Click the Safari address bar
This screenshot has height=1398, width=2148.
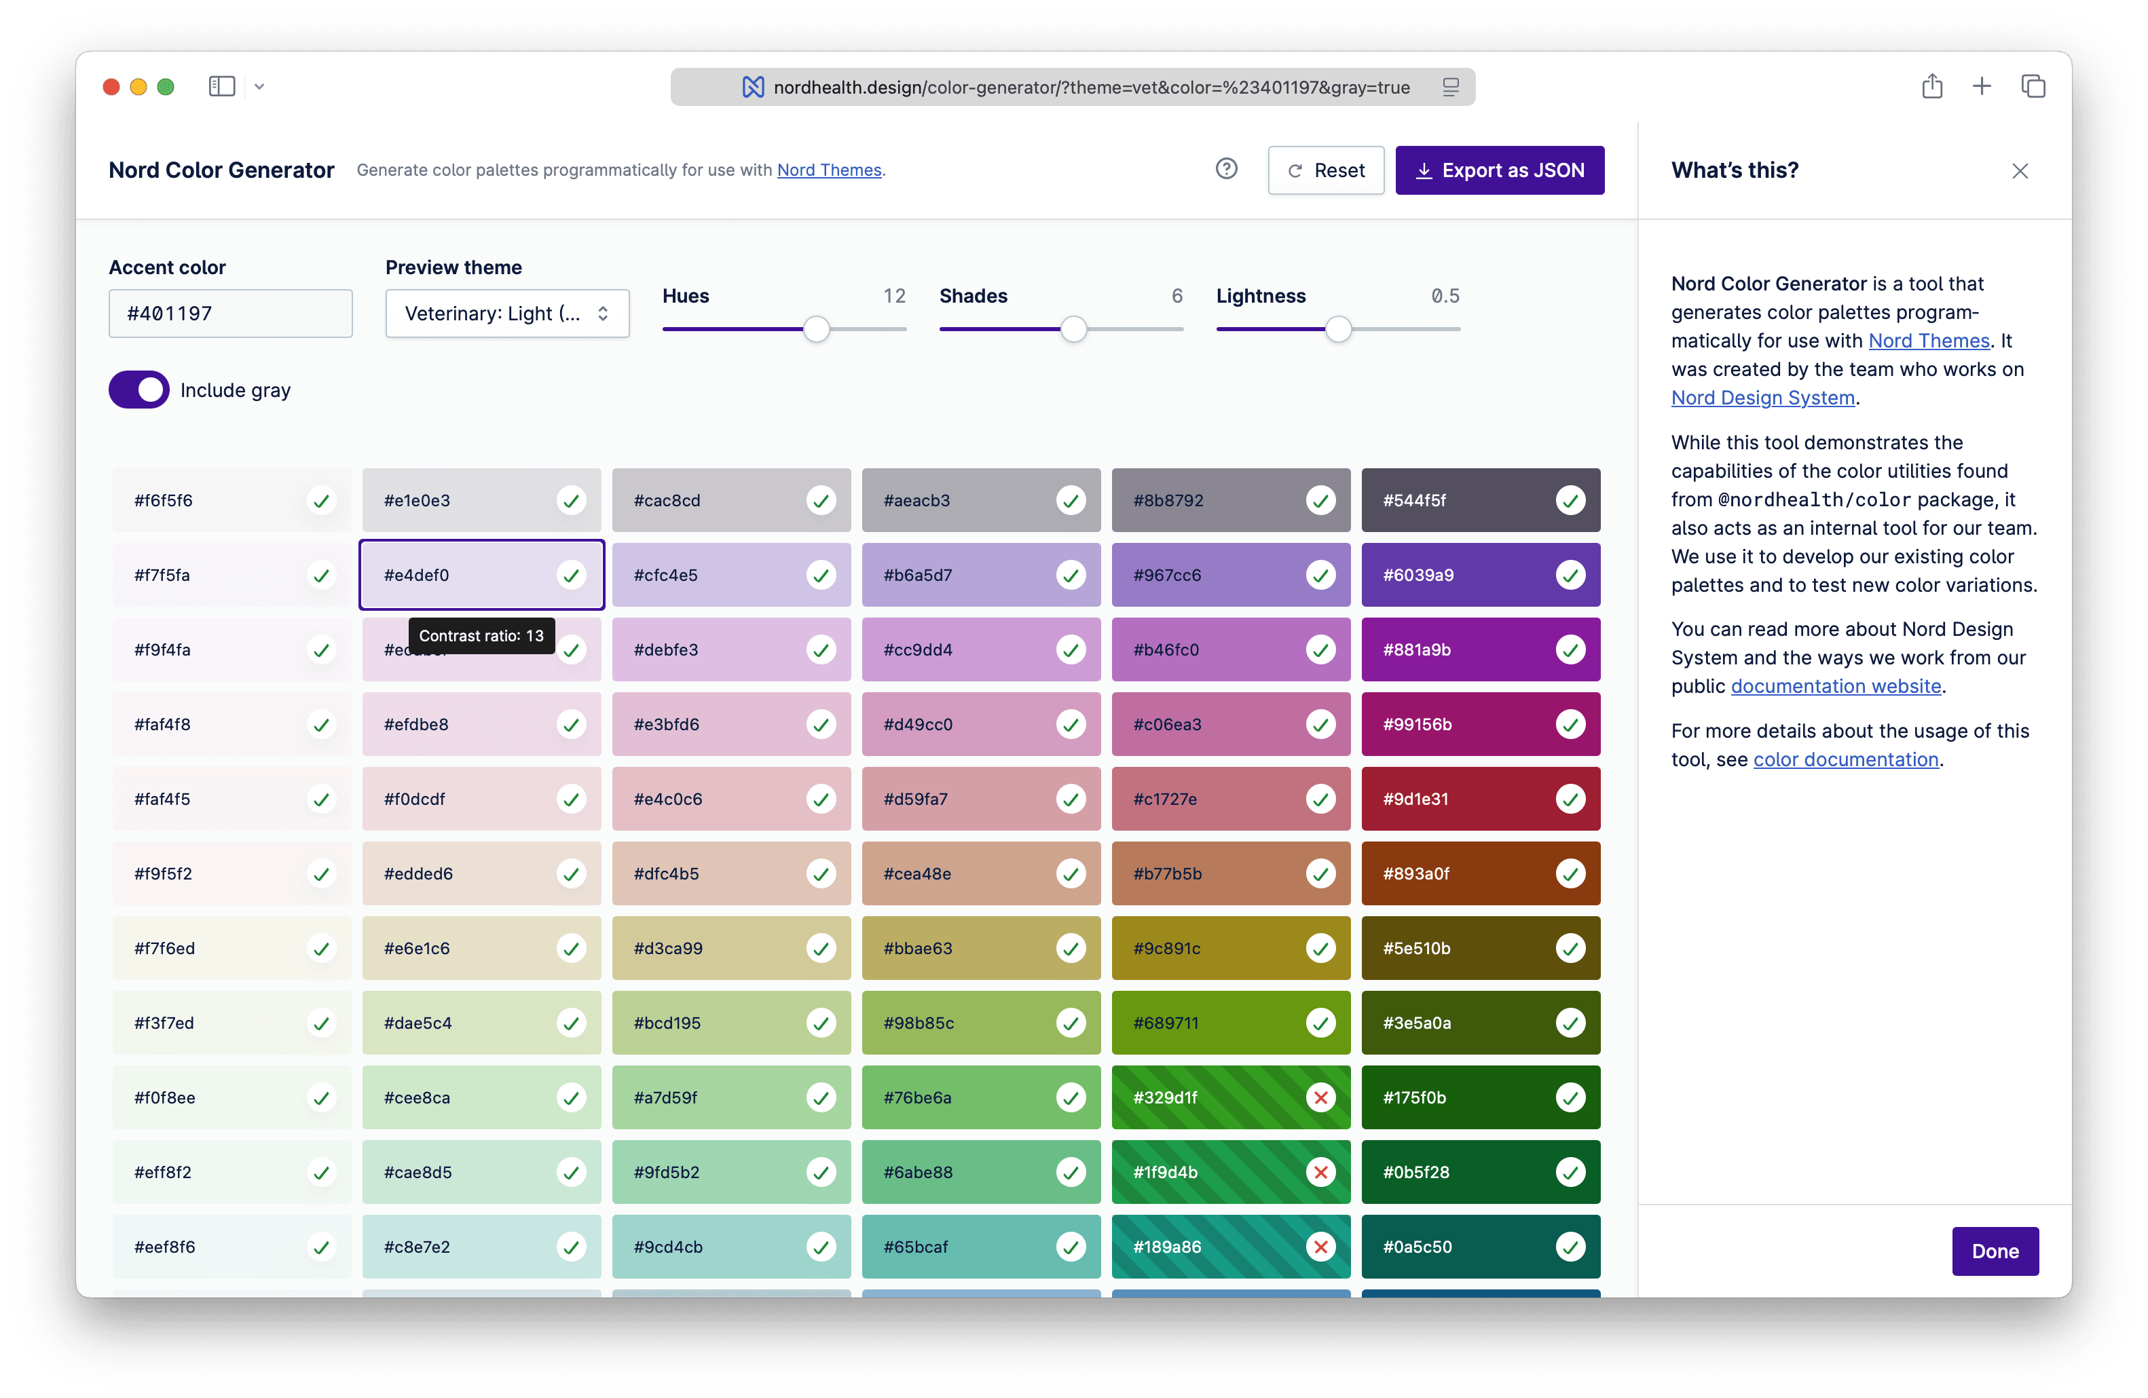(x=1072, y=87)
